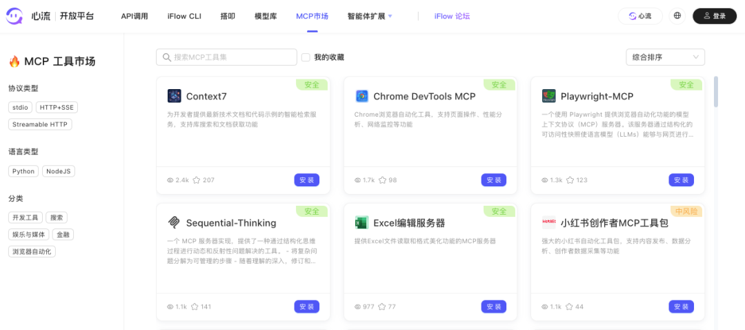Click the Sequential-Thinking card icon

(x=175, y=223)
